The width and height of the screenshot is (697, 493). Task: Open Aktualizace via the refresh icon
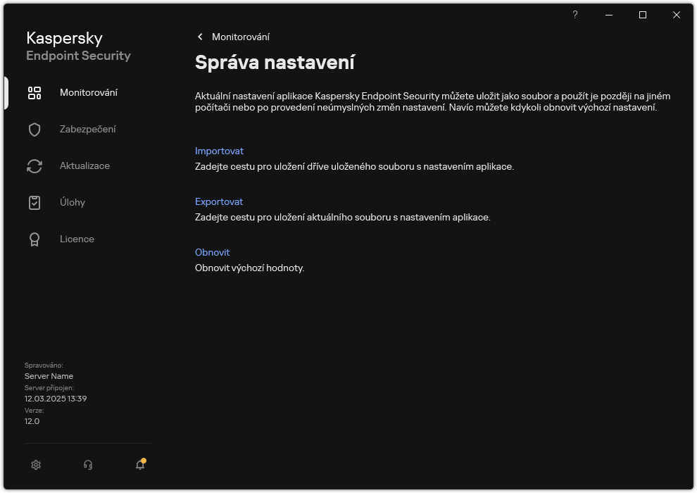tap(34, 166)
